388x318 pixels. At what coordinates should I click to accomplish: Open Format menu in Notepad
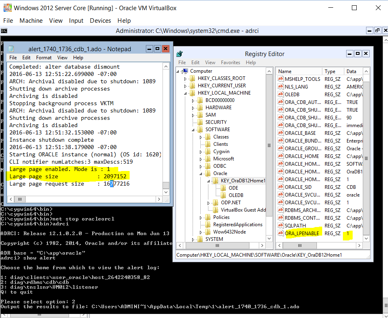click(44, 58)
